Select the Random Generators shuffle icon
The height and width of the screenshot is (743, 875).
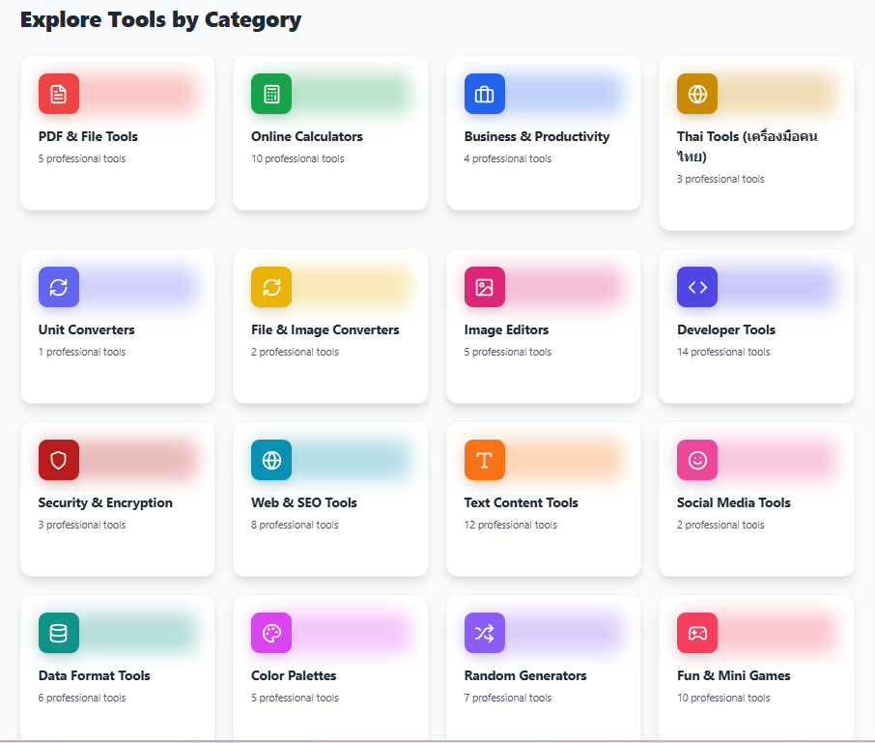point(484,633)
